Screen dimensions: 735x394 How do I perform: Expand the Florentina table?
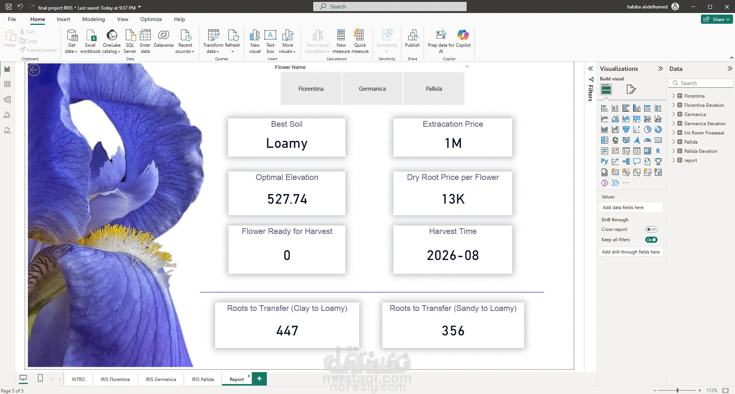click(x=674, y=96)
